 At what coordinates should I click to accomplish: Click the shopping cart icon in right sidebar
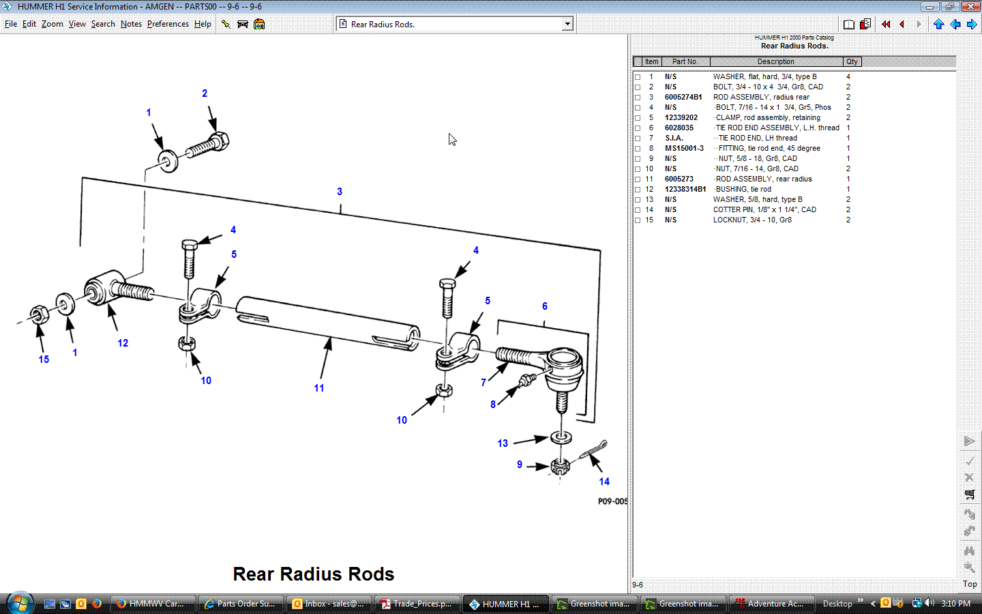tap(969, 494)
